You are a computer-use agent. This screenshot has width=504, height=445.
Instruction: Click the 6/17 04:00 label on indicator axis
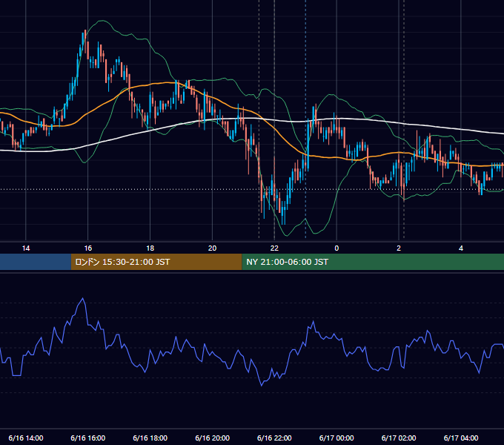(461, 438)
